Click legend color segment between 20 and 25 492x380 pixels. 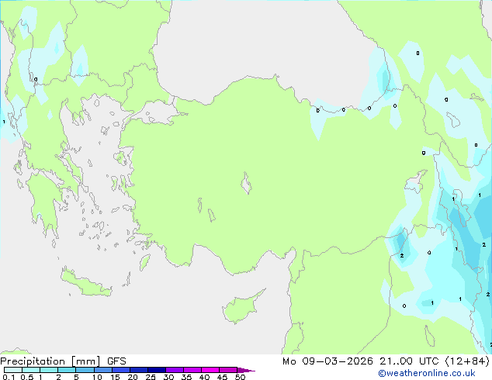139,370
